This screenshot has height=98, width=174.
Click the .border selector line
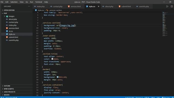pos(46,69)
